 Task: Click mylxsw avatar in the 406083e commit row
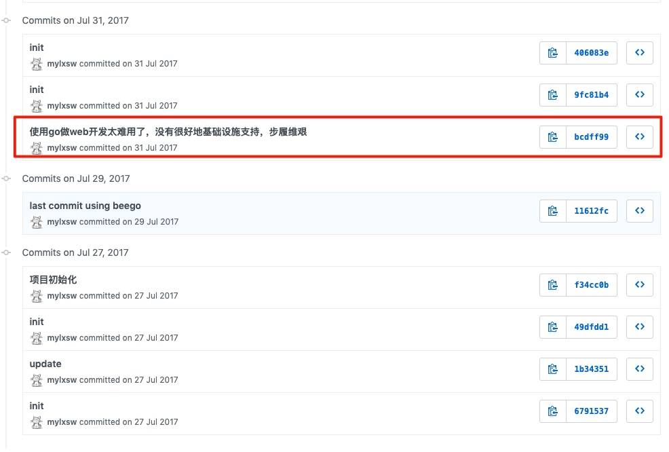36,64
